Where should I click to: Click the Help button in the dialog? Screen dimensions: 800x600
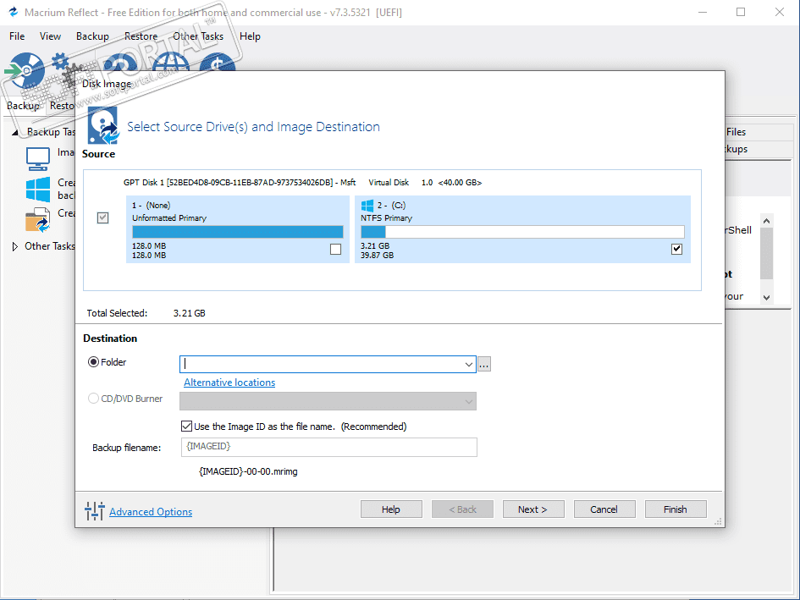(391, 509)
